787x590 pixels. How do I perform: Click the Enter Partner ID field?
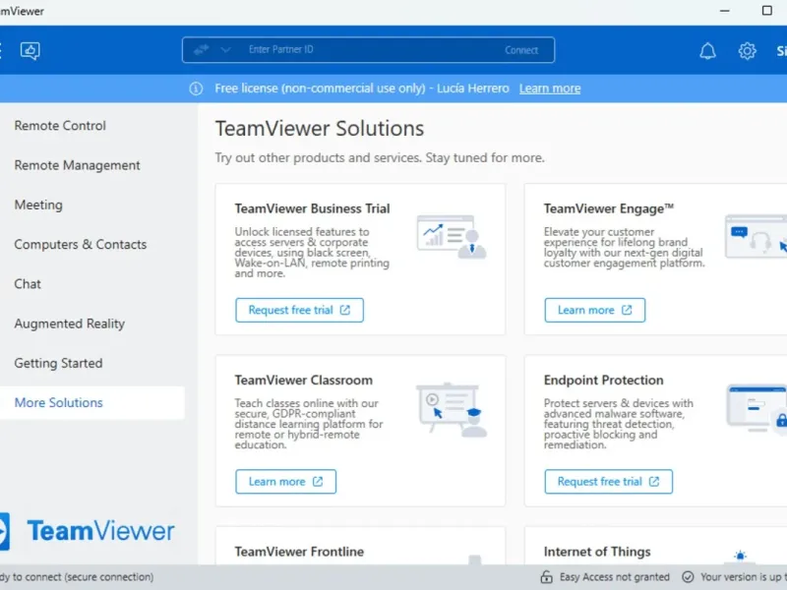(368, 50)
